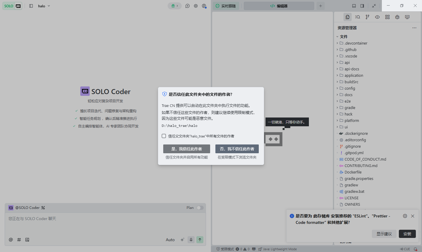The width and height of the screenshot is (422, 252).
Task: Open the gift rewards button
Action: (175, 6)
